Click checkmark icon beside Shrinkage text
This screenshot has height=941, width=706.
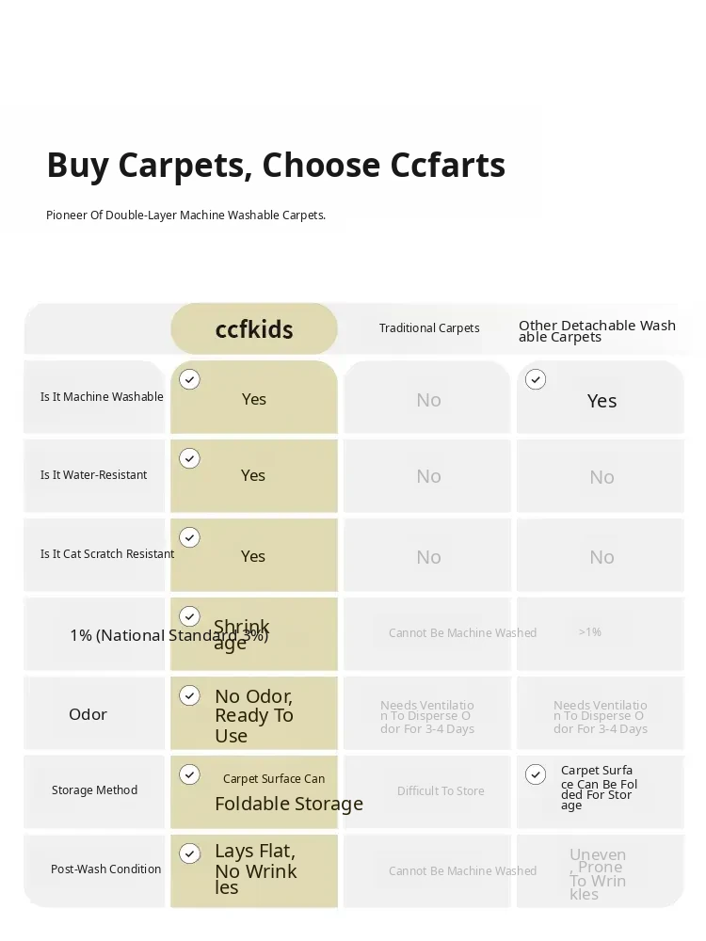[x=190, y=616]
